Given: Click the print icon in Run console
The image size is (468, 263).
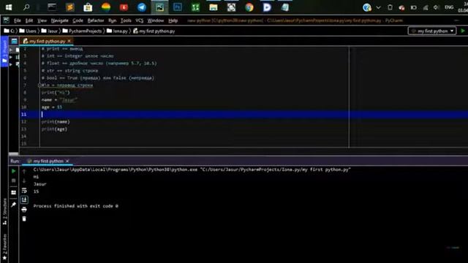Looking at the screenshot, I should tap(24, 210).
